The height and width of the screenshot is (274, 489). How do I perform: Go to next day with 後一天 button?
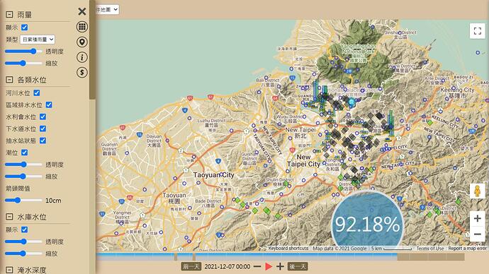[x=298, y=266]
